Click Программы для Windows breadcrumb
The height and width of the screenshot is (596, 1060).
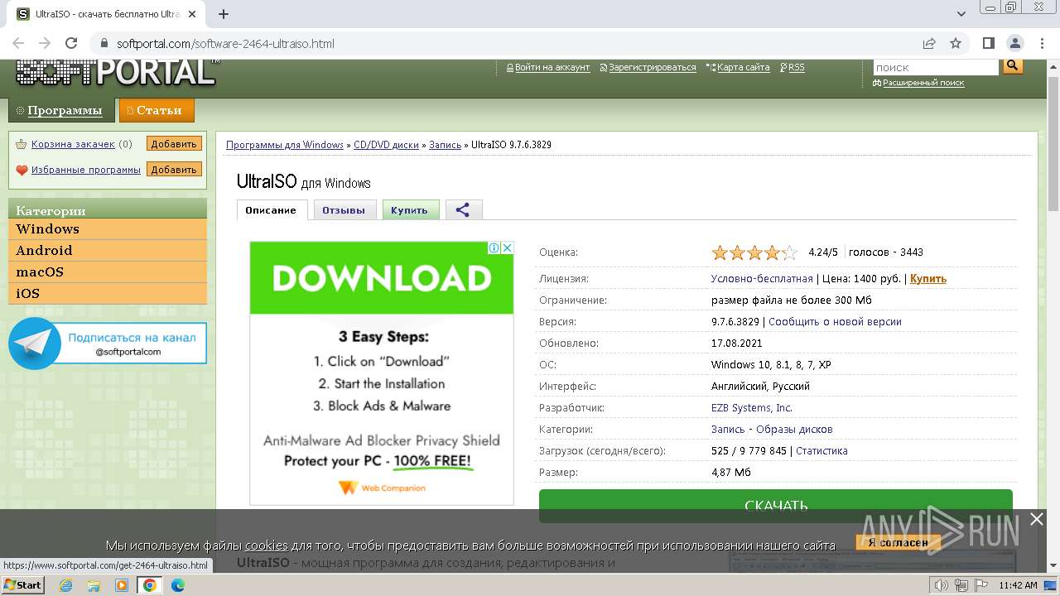coord(285,145)
